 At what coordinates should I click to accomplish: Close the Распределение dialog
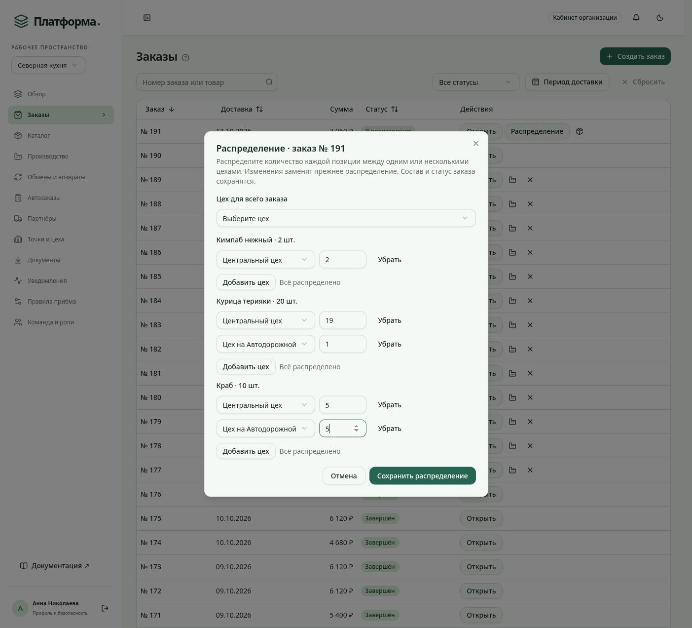tap(476, 143)
